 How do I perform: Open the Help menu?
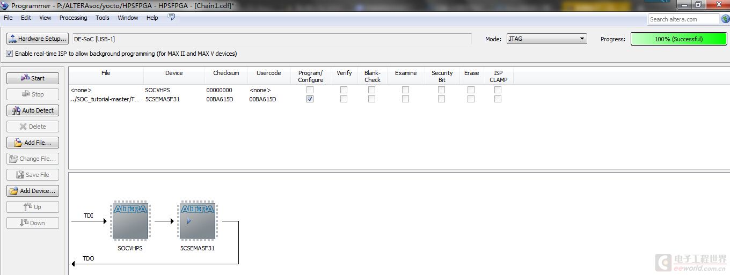click(152, 18)
